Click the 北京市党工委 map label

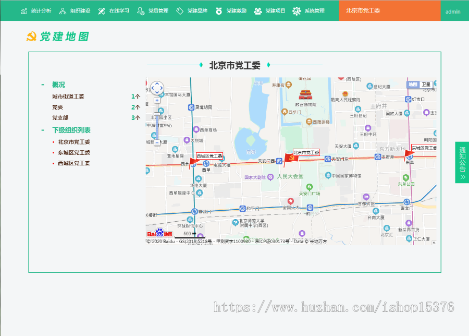[306, 152]
